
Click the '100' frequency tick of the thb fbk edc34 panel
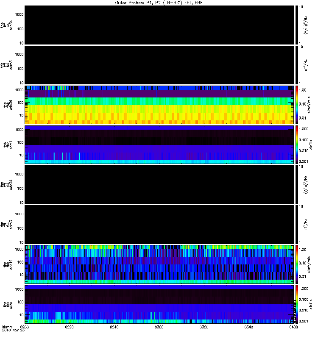(20, 103)
